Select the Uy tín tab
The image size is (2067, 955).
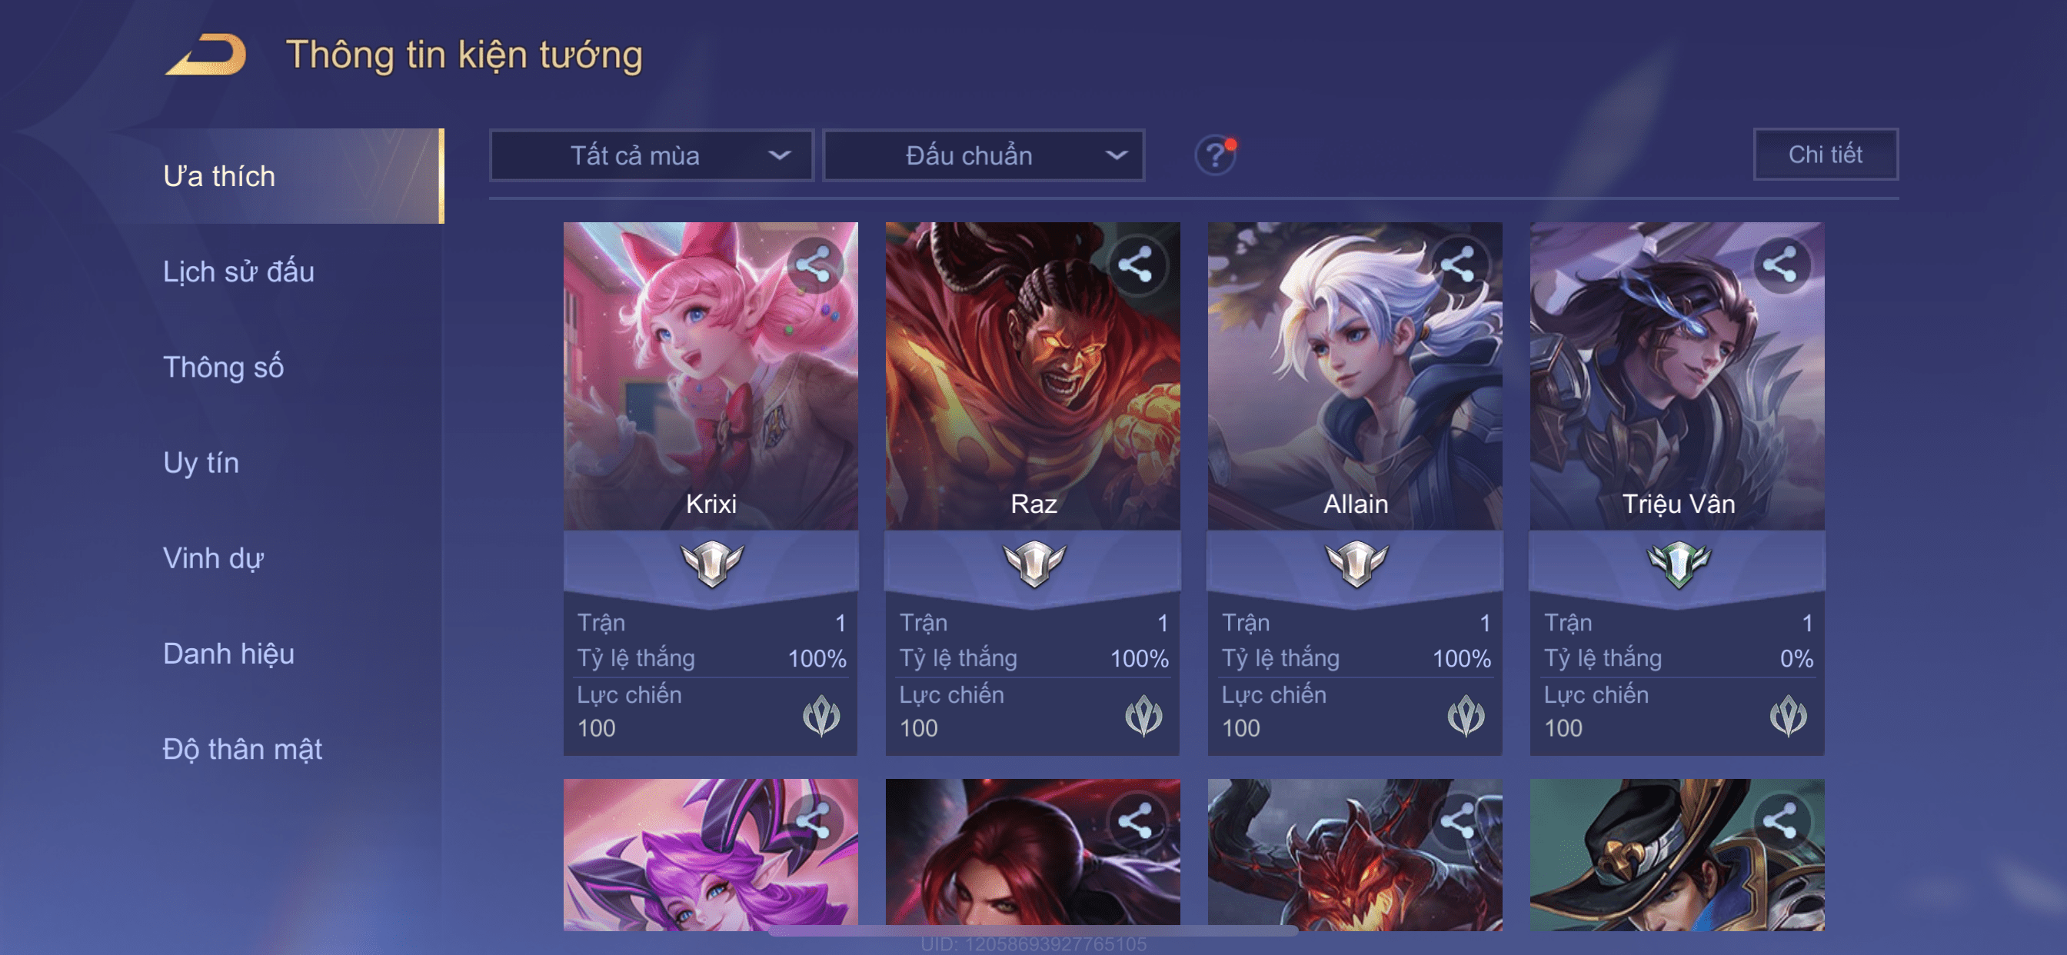(201, 462)
